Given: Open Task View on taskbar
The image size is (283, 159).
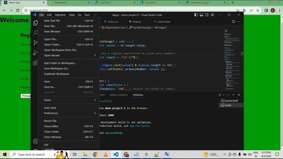Looking at the screenshot, I should click(75, 155).
